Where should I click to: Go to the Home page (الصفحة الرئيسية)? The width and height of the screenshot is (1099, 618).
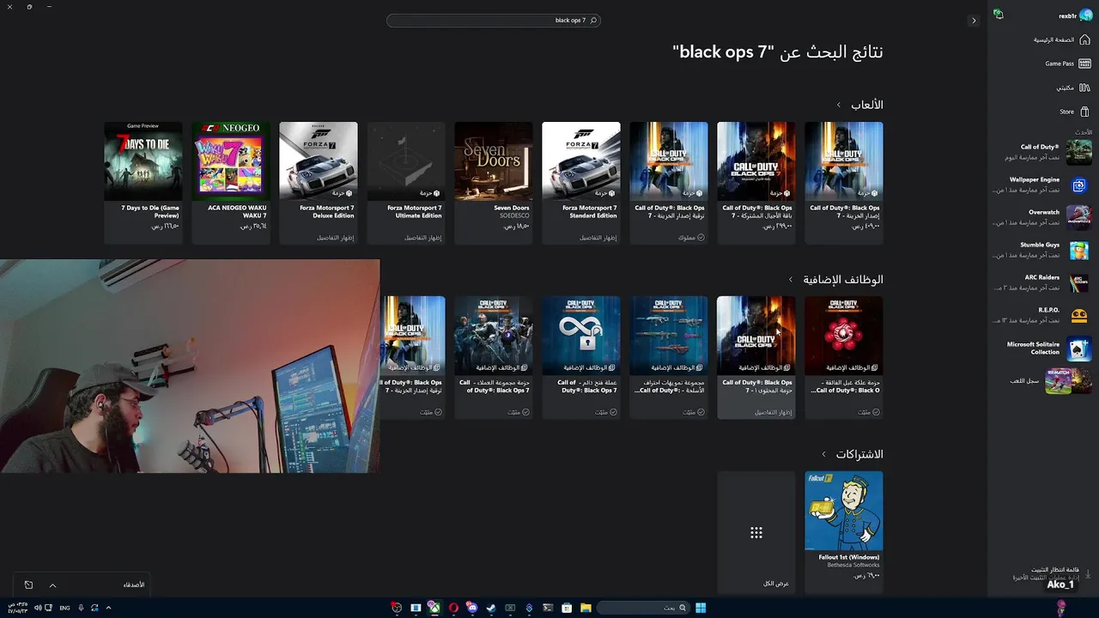pos(1061,39)
